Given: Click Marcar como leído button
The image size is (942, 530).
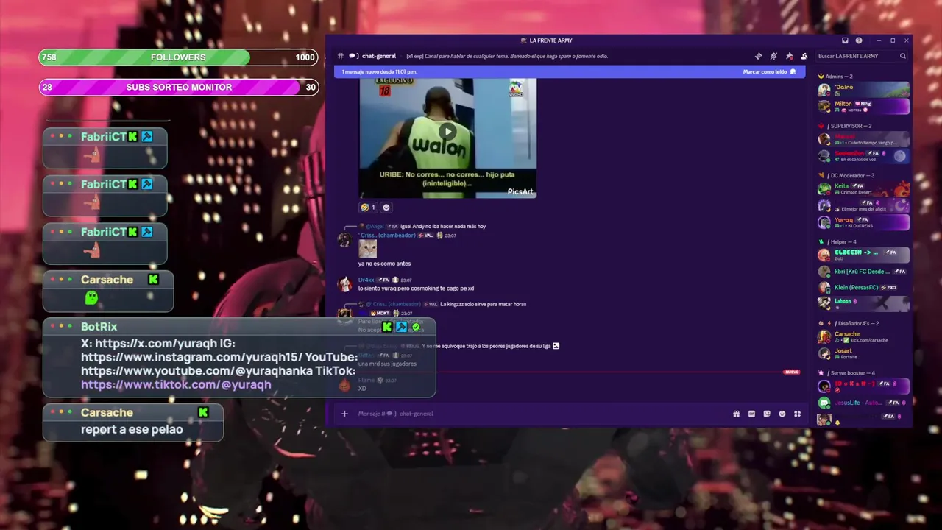Looking at the screenshot, I should tap(769, 71).
